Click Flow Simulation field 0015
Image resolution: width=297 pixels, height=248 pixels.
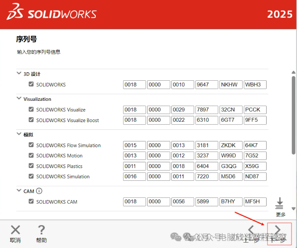[134, 145]
